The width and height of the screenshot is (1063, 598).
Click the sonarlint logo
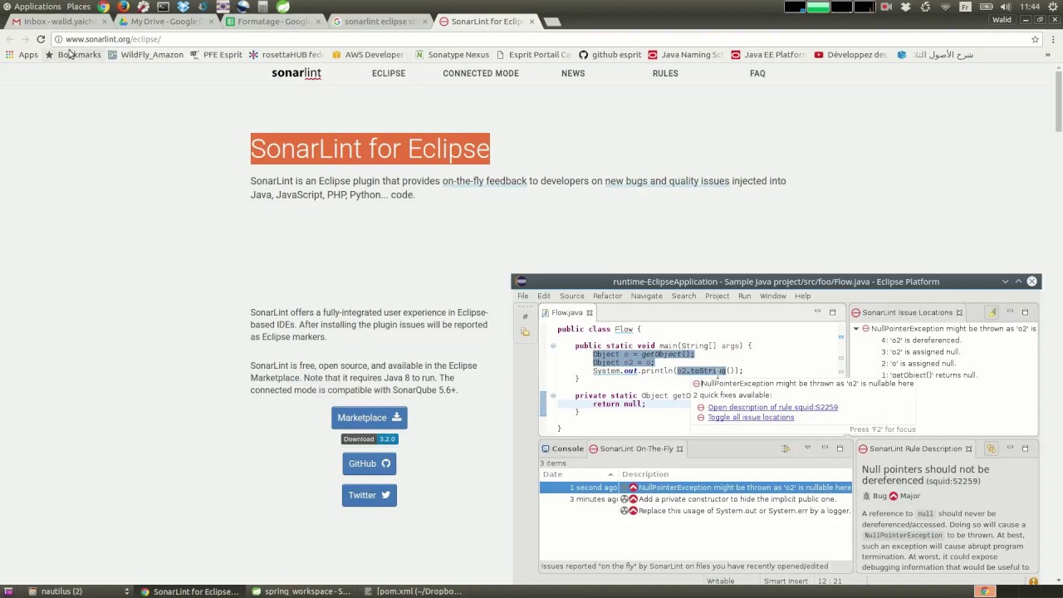click(x=296, y=74)
